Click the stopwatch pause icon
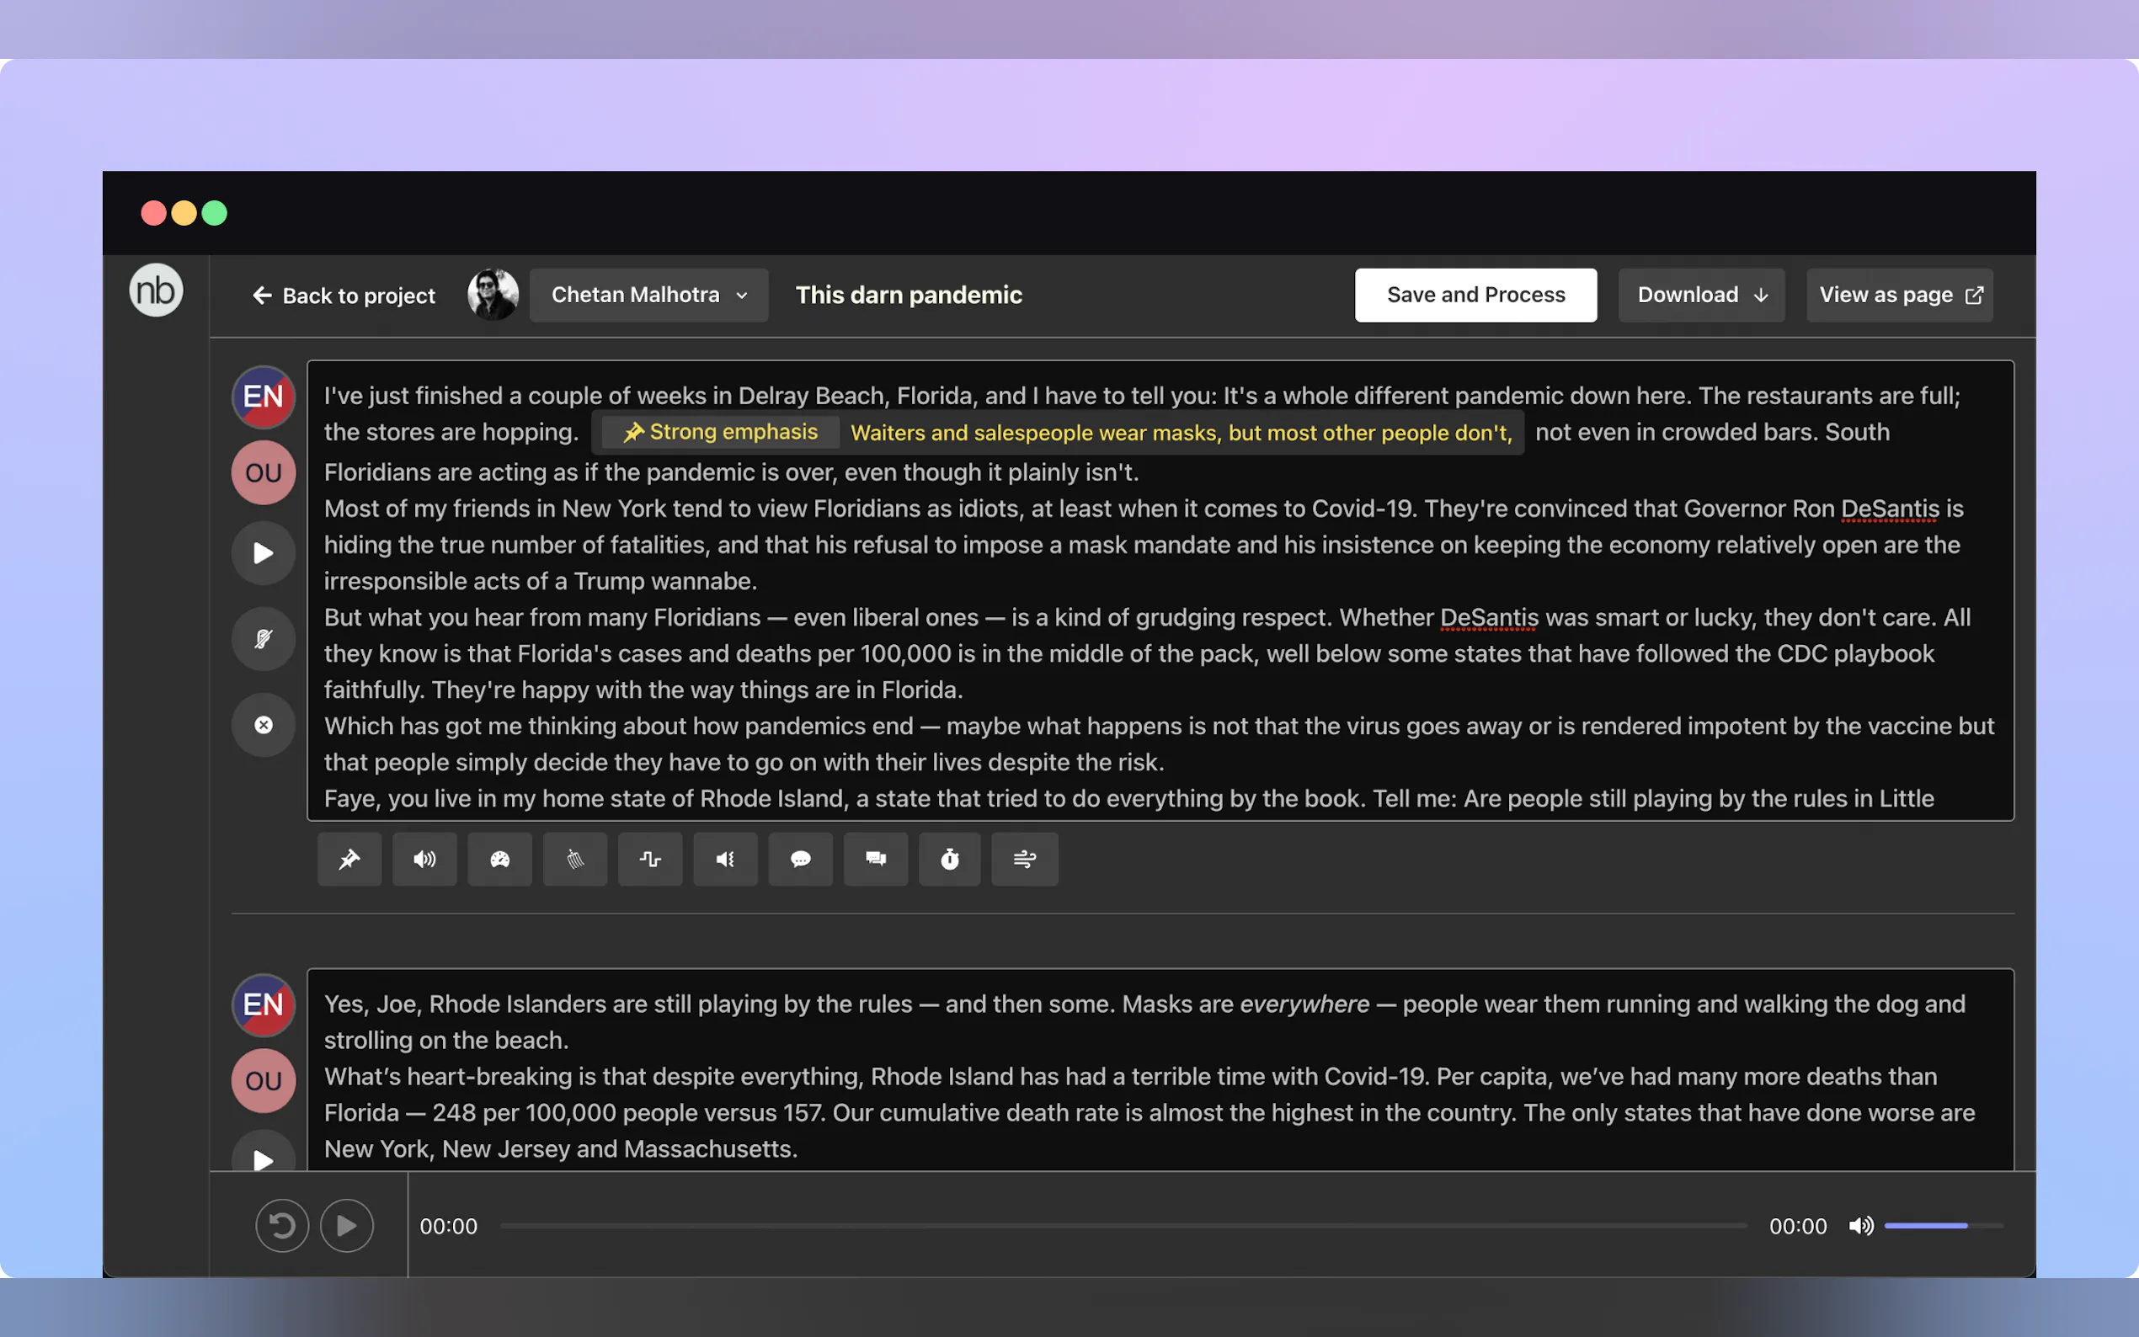Viewport: 2139px width, 1337px height. [x=950, y=859]
